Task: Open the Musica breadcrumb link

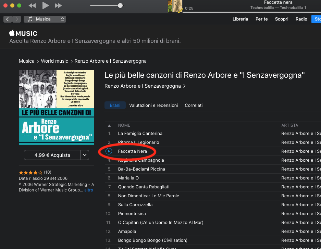Action: (27, 61)
